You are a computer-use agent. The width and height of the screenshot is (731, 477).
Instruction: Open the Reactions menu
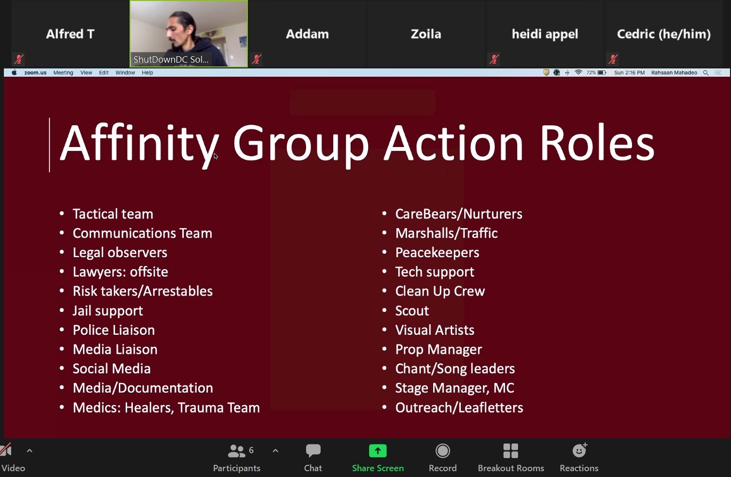point(579,458)
